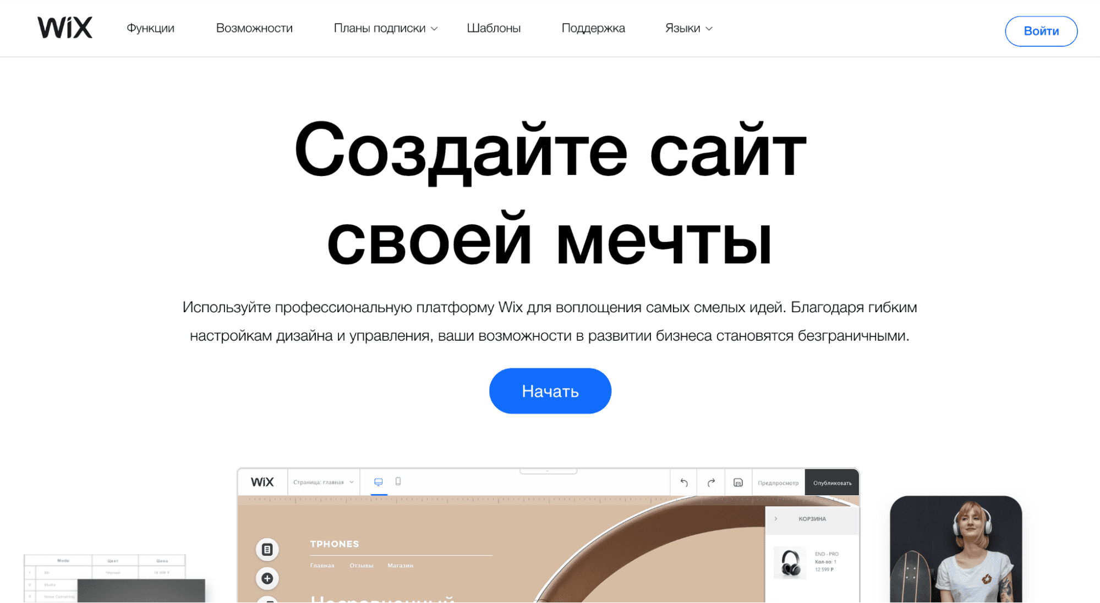Click Предпросмотр in the editor toolbar
Screen dimensions: 1100x603
click(778, 483)
